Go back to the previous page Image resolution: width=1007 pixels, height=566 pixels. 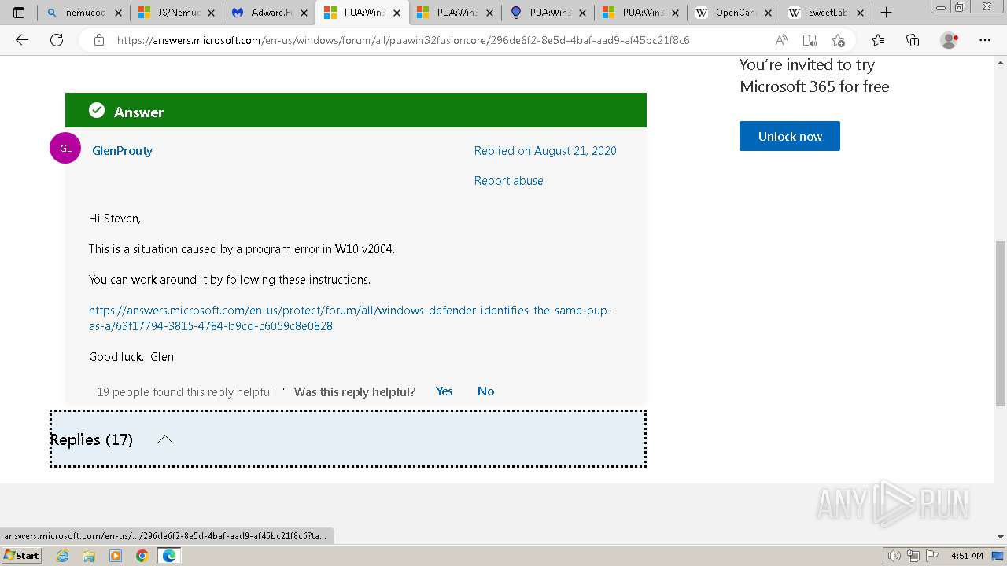pos(22,40)
